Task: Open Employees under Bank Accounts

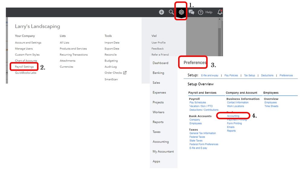Action: coord(196,123)
